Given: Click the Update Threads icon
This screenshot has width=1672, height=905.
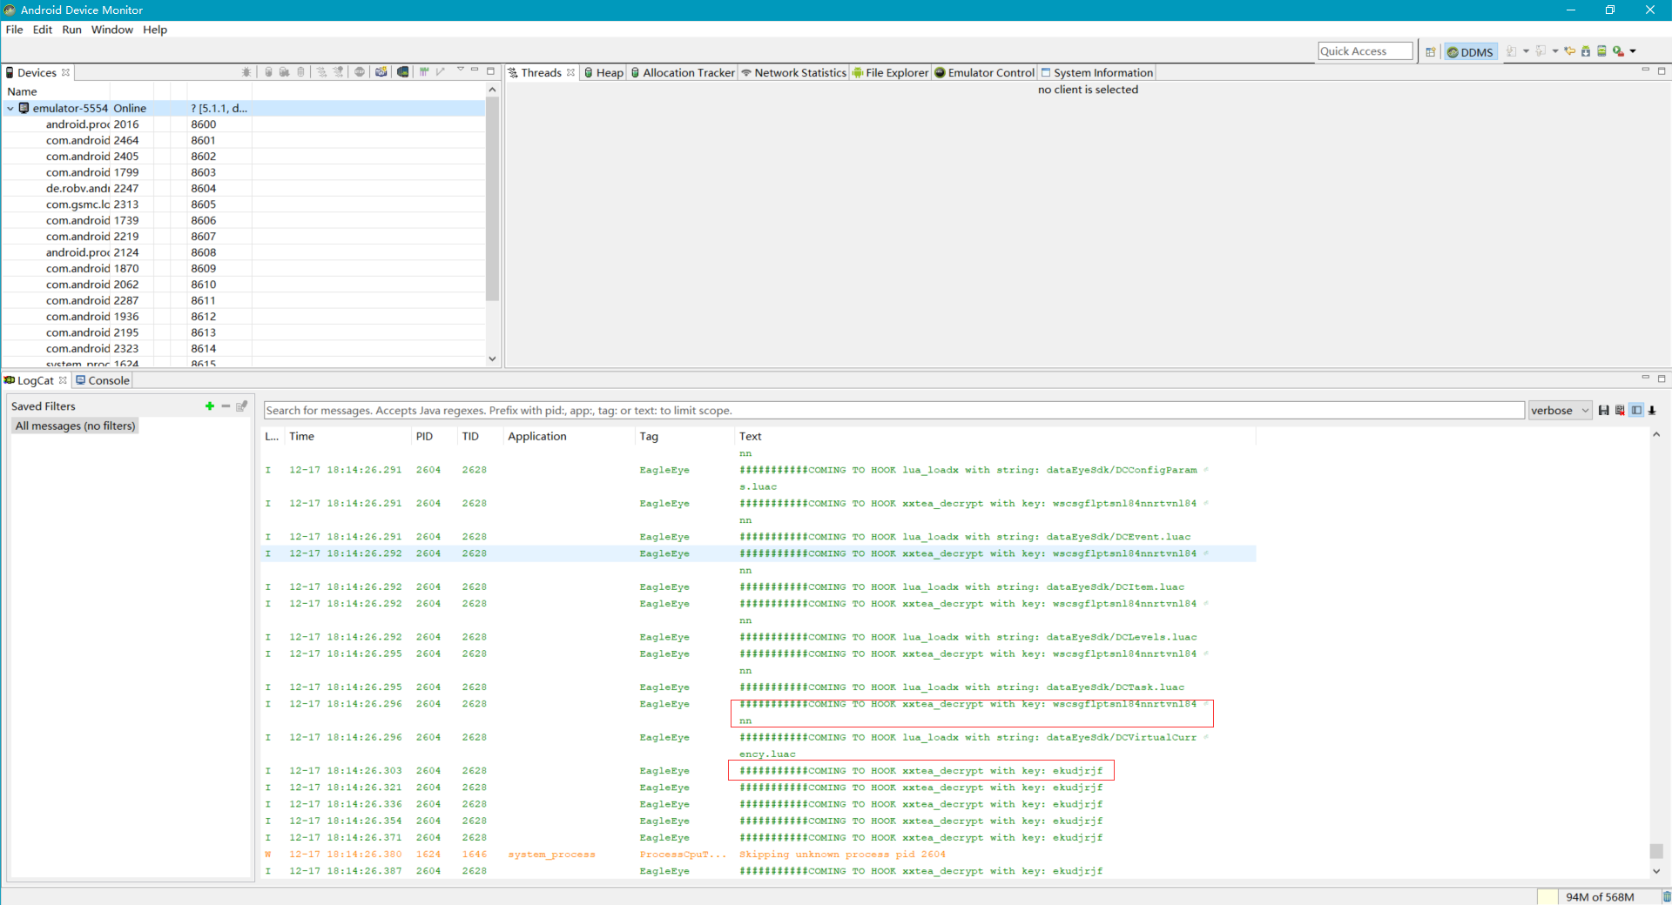Looking at the screenshot, I should [320, 72].
